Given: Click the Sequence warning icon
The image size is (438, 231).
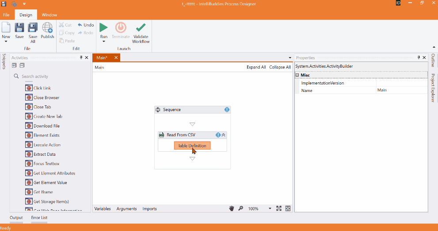Looking at the screenshot, I should (227, 110).
